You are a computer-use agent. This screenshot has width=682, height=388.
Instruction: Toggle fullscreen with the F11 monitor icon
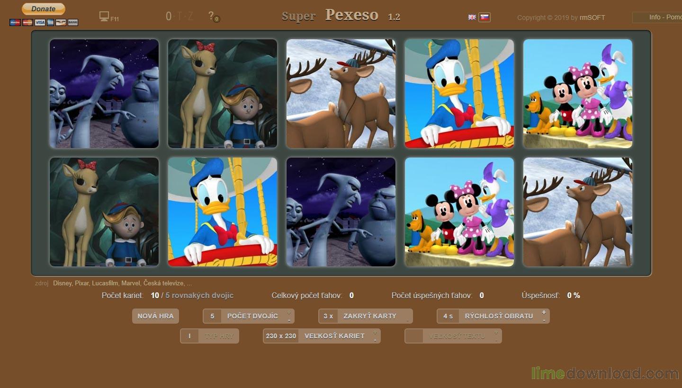[x=108, y=17]
